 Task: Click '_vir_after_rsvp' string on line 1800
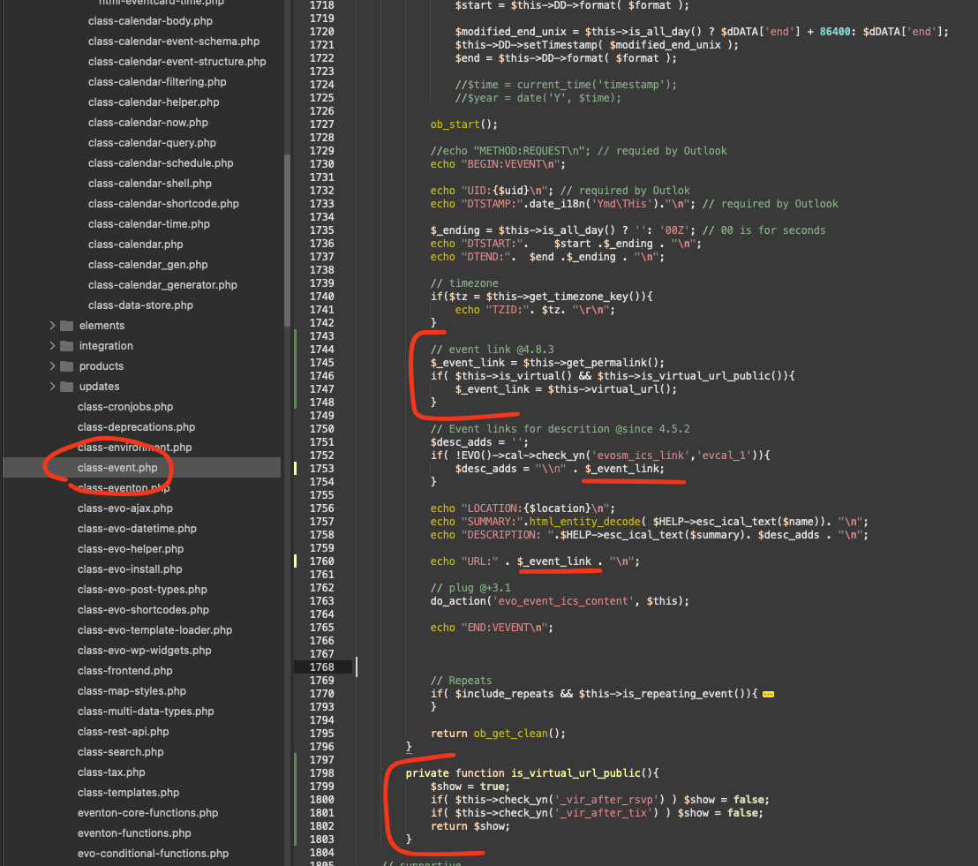pos(607,800)
